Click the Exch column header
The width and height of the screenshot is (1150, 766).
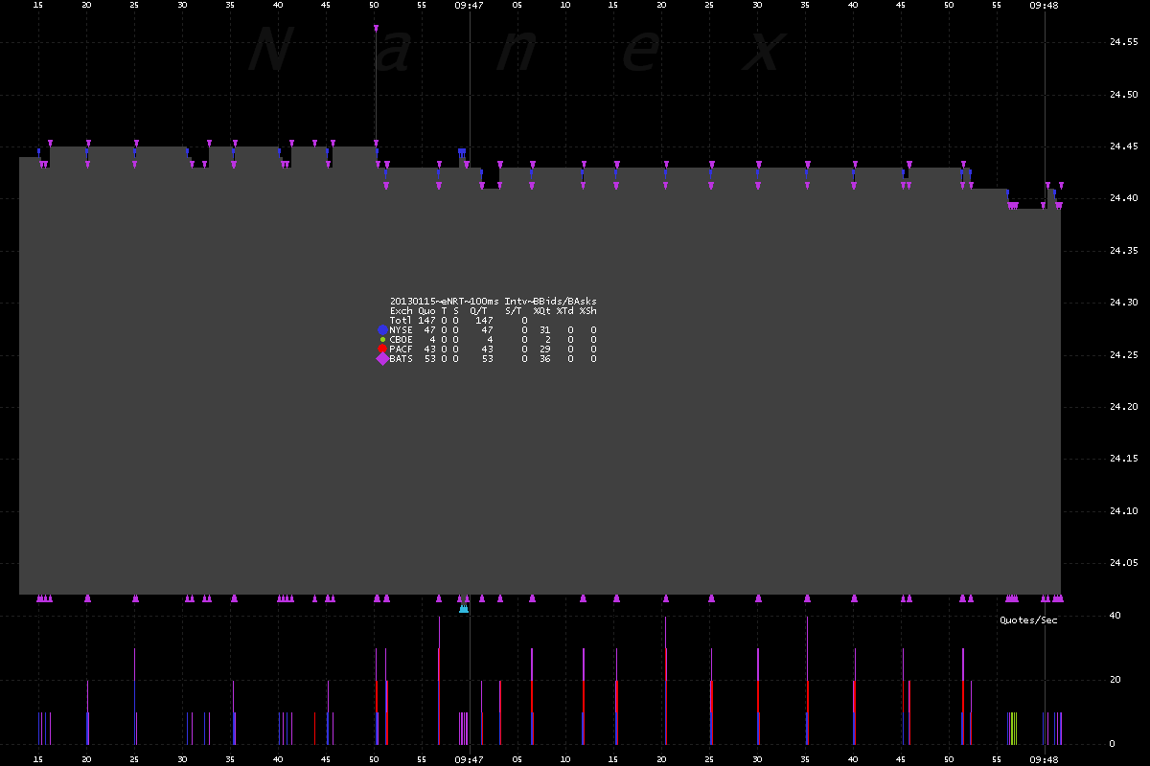coord(402,310)
